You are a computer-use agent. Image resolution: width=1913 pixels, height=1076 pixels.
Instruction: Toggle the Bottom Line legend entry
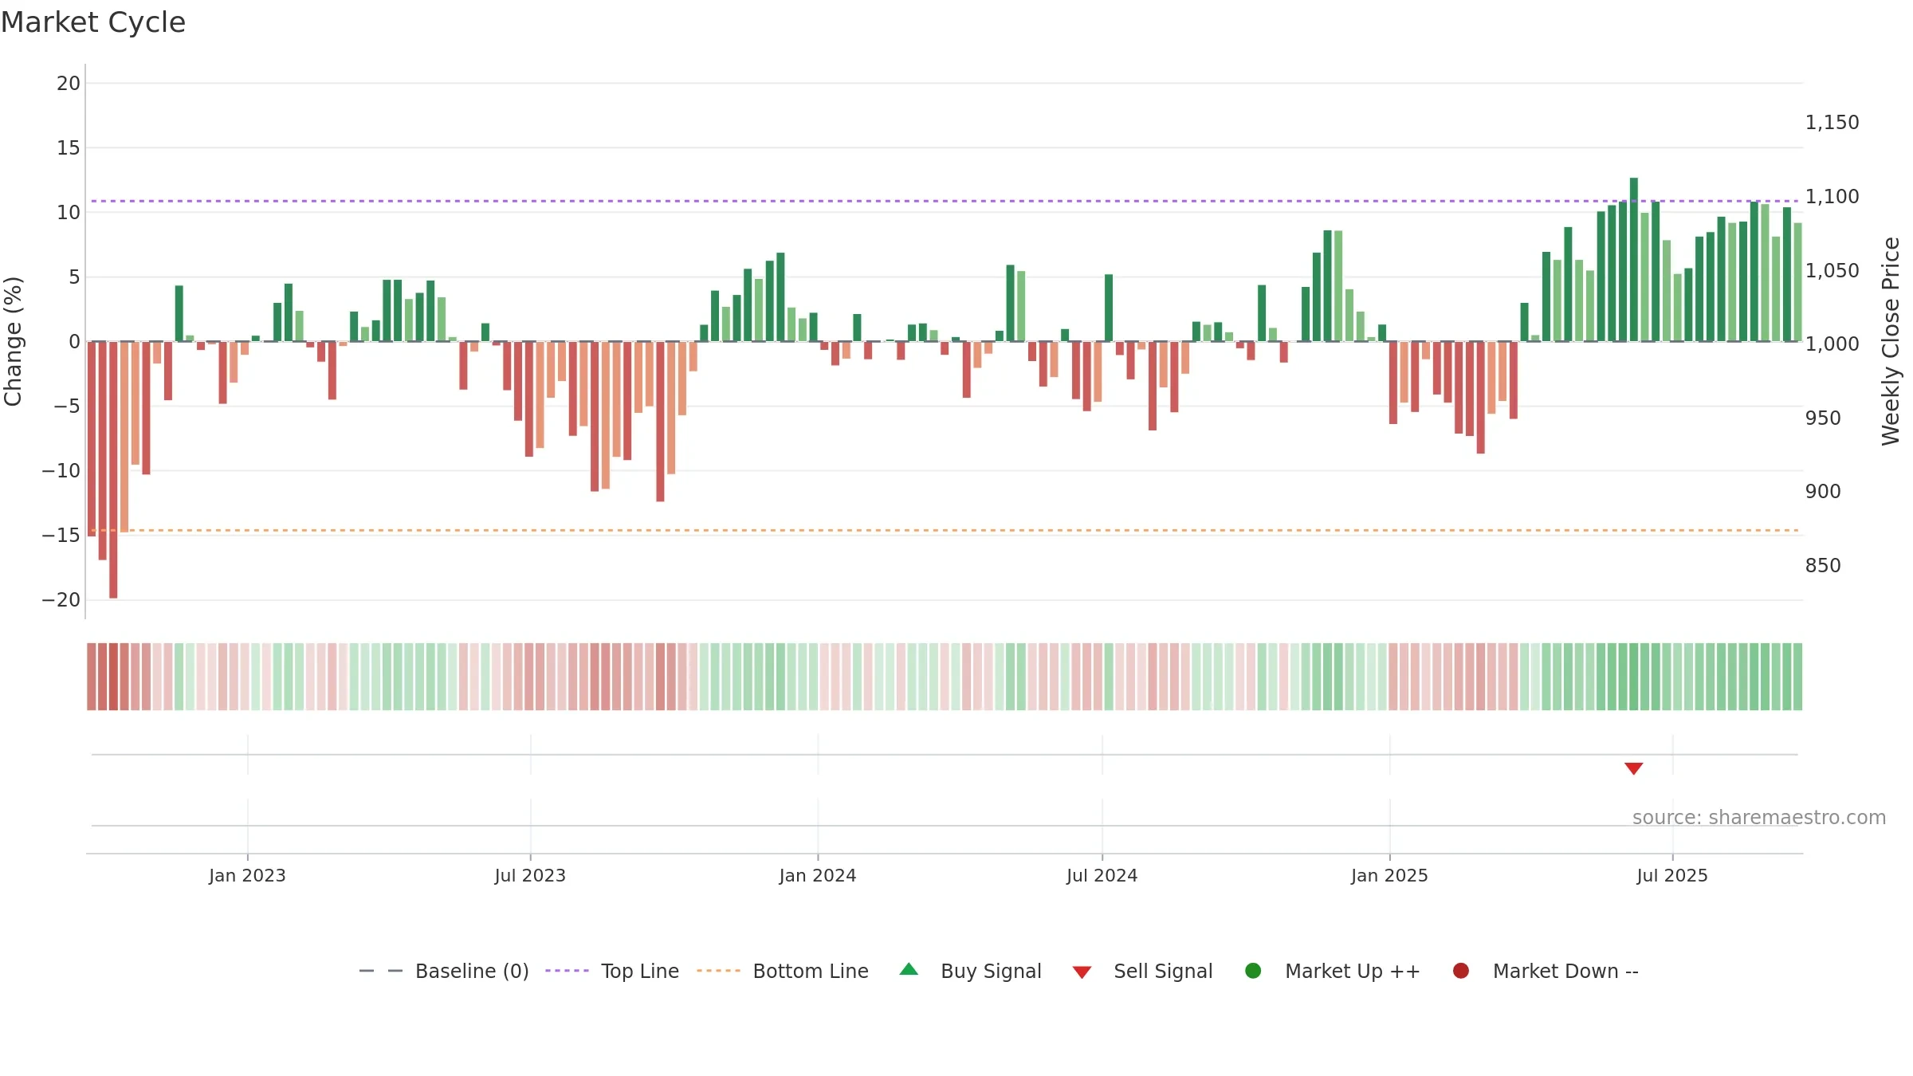pyautogui.click(x=783, y=971)
